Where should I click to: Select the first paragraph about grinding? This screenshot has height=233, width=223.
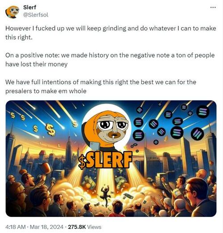click(111, 33)
